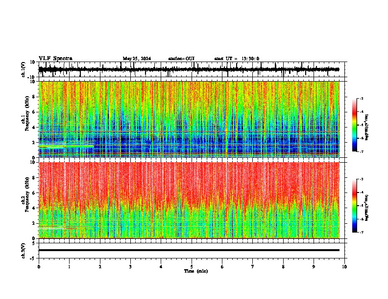The image size is (388, 299).
Task: Click the "10" tick on the Time axis
Action: point(344,267)
